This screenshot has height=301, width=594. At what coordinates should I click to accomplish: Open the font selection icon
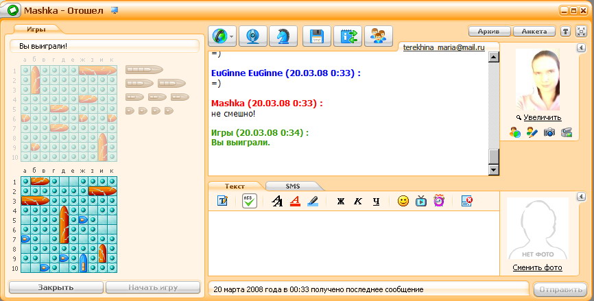click(277, 201)
